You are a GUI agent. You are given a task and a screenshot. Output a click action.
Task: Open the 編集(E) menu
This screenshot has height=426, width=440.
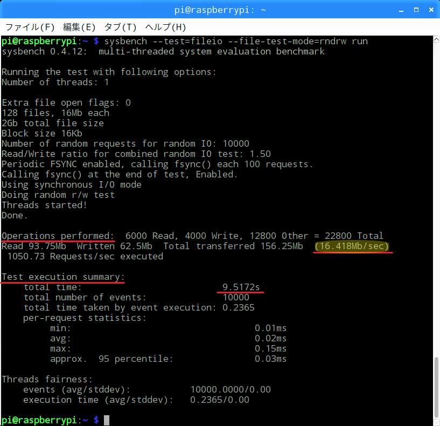79,28
